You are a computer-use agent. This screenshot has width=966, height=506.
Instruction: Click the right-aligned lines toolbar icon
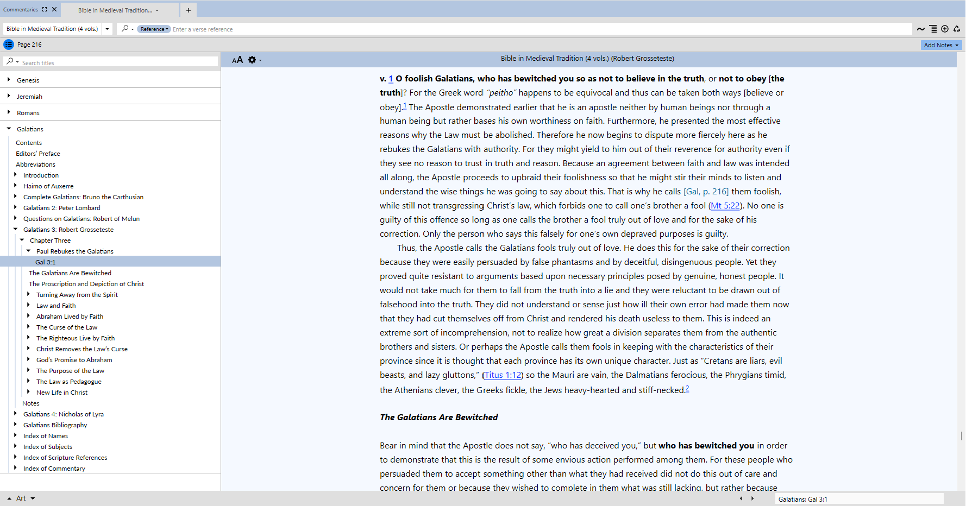pos(933,29)
